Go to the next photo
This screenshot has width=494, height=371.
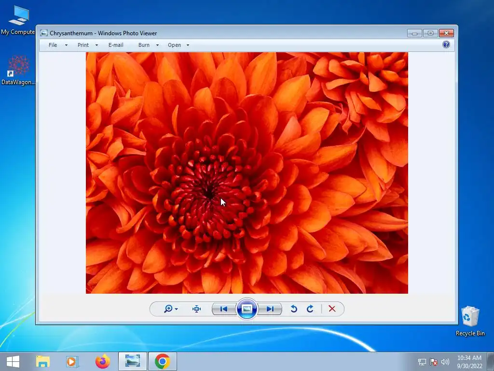tap(270, 309)
